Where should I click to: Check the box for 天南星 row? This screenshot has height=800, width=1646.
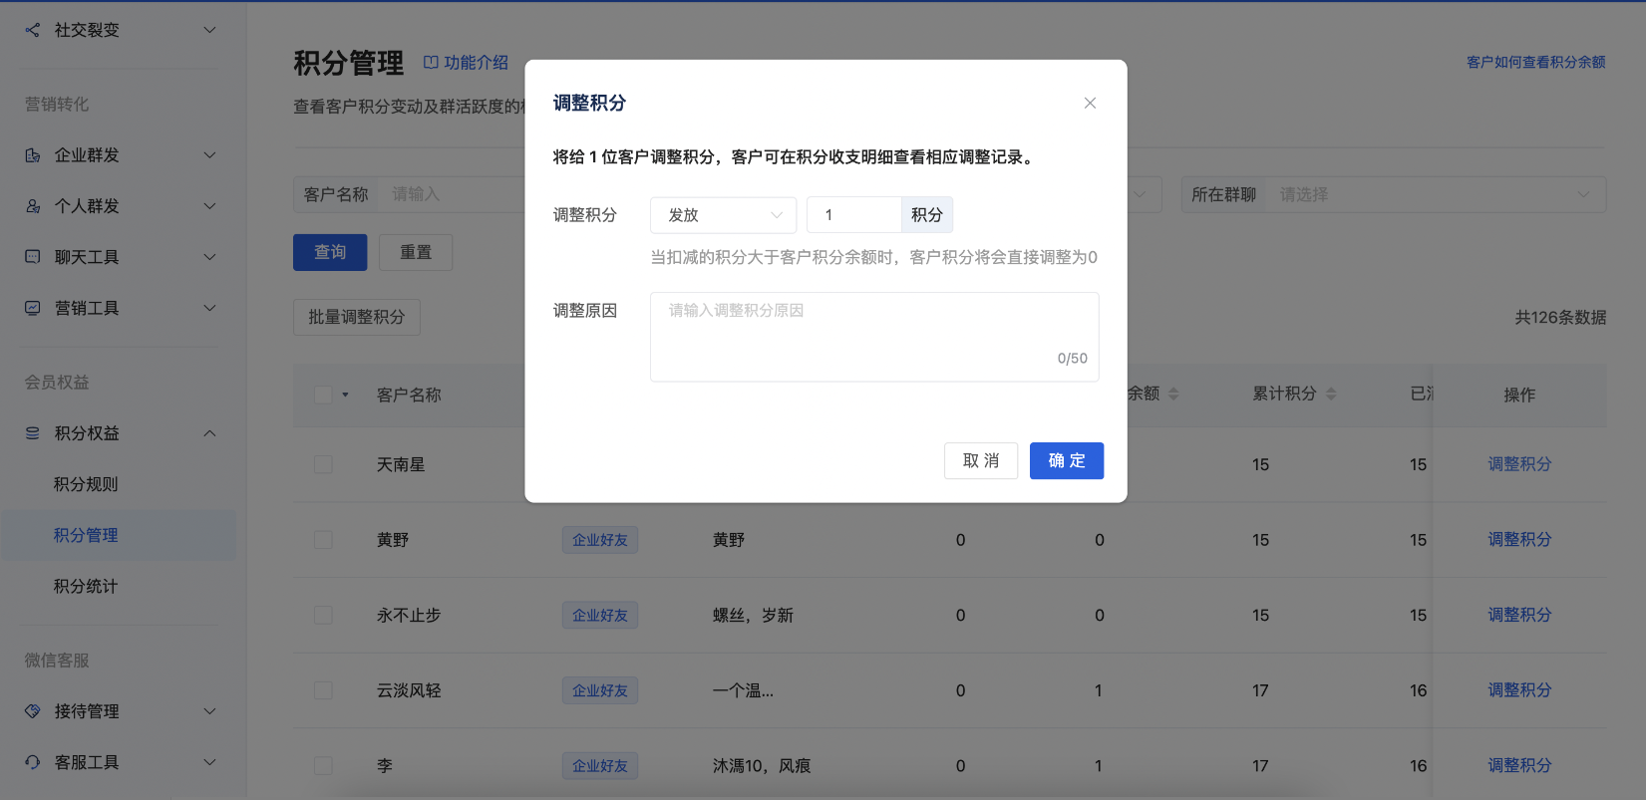click(323, 464)
